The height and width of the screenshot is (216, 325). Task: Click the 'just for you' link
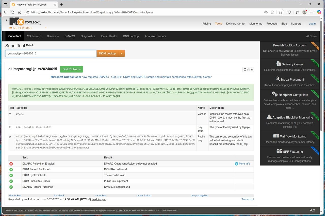pyautogui.click(x=99, y=200)
